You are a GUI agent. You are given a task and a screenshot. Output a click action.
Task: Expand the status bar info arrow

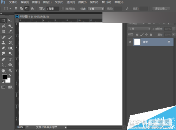[x=66, y=128]
